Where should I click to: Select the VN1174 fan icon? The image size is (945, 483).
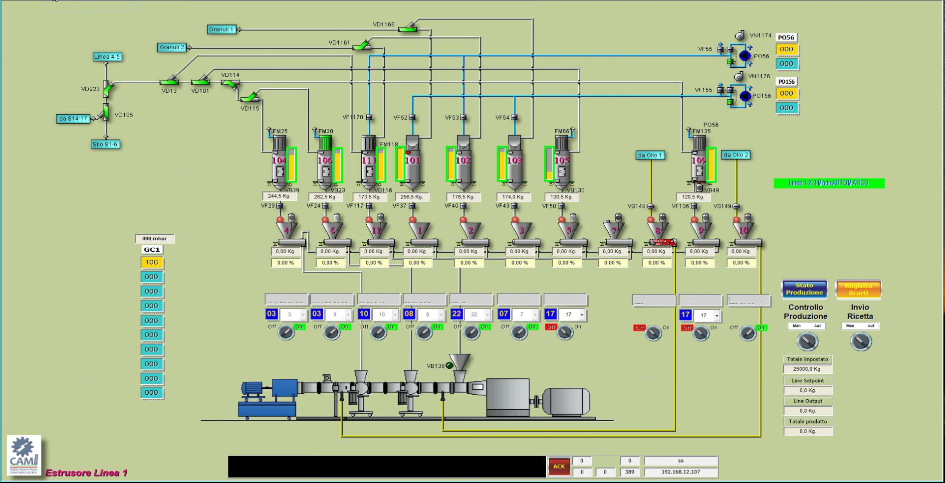point(740,35)
